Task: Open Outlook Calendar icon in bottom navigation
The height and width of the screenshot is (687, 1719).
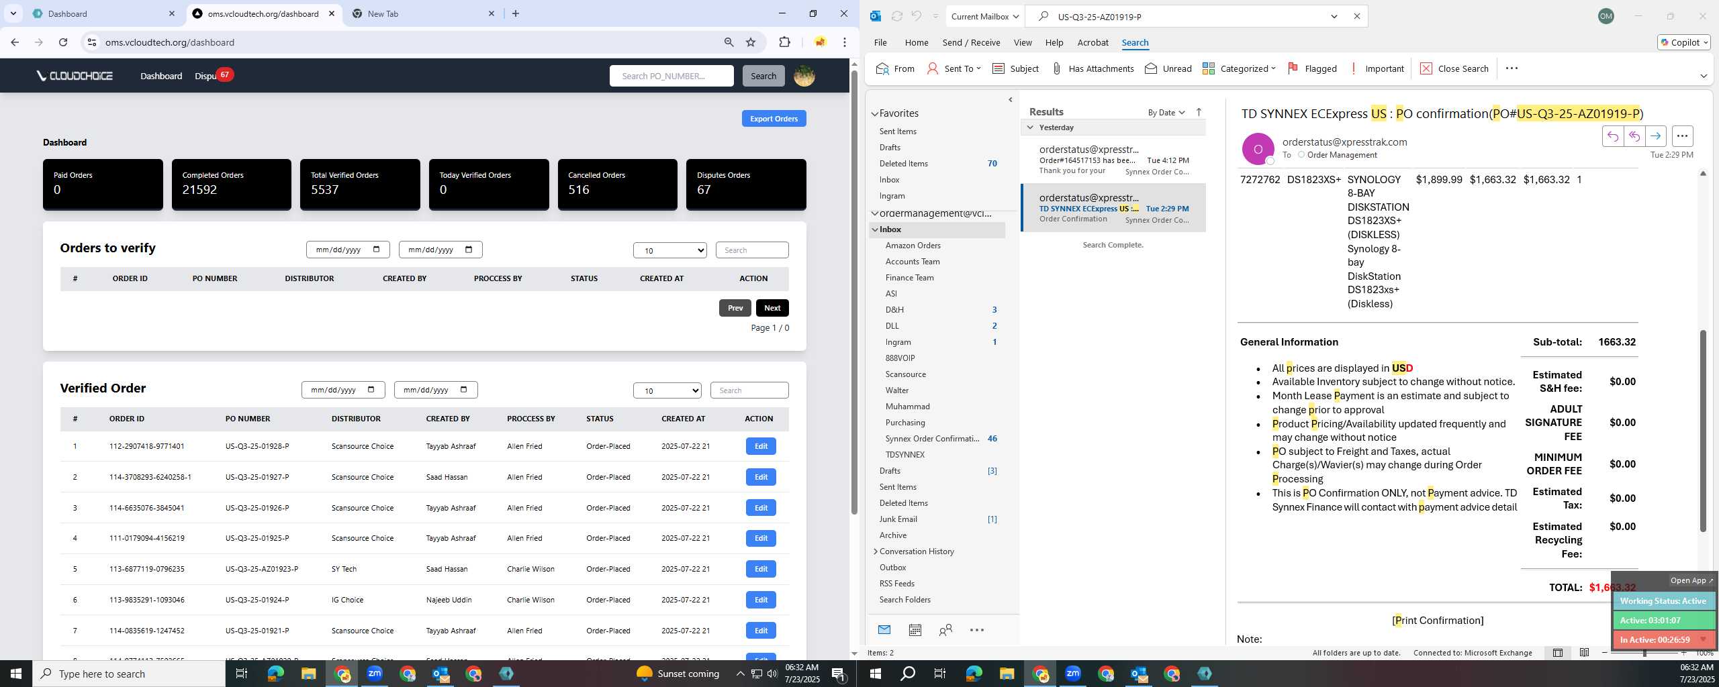Action: (x=915, y=630)
